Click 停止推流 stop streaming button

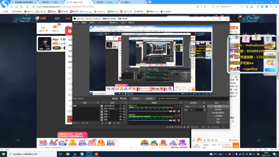[218, 106]
